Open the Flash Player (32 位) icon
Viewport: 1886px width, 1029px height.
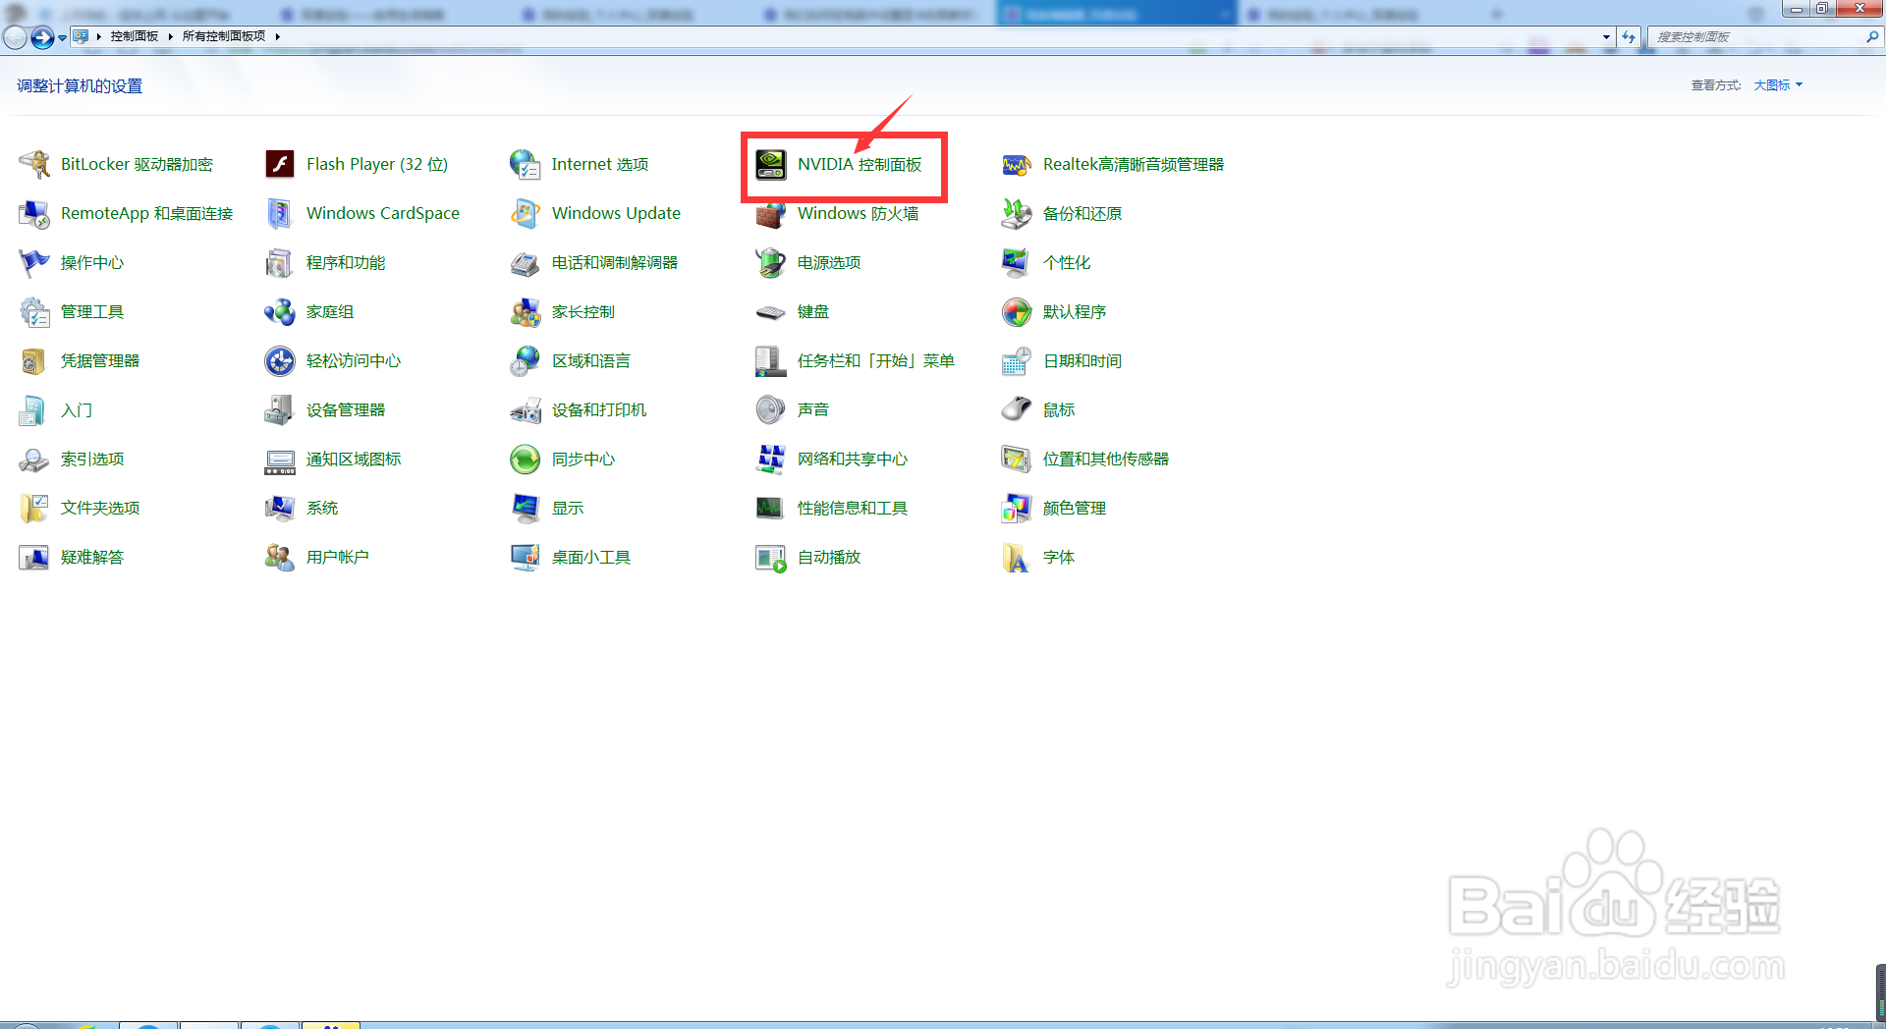(280, 164)
